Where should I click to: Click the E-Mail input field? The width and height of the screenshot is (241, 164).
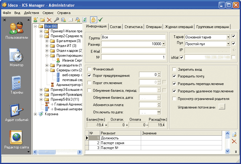coord(133,51)
